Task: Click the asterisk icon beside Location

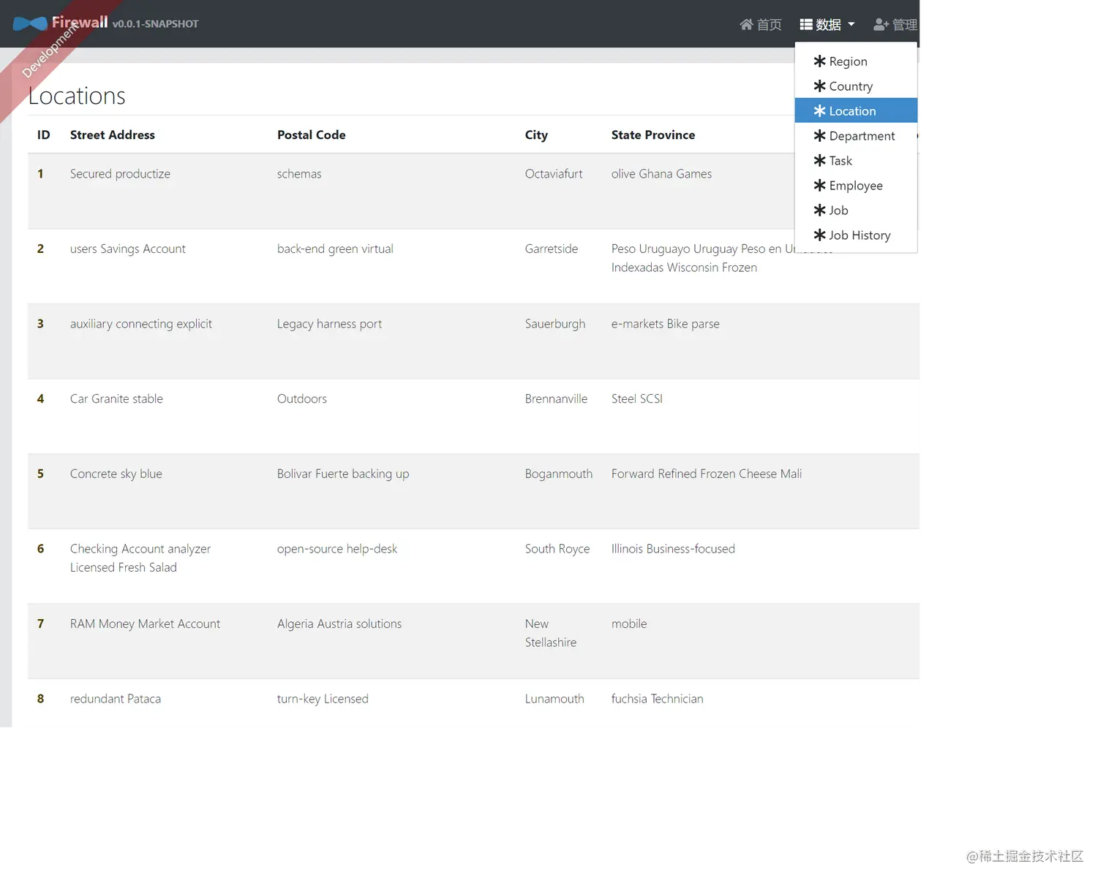Action: click(x=820, y=111)
